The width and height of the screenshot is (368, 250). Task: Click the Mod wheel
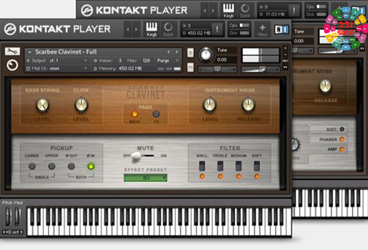(18, 217)
